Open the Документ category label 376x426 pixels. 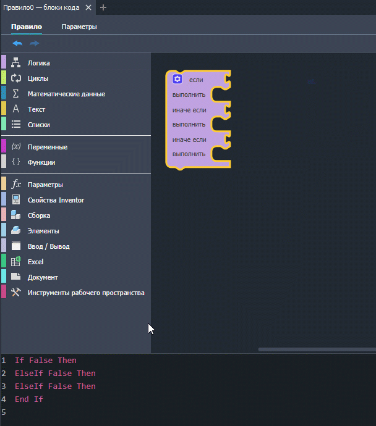43,277
